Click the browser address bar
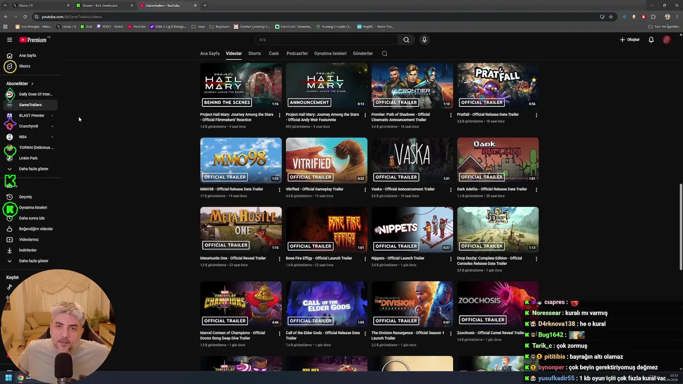This screenshot has height=384, width=683. (315, 17)
